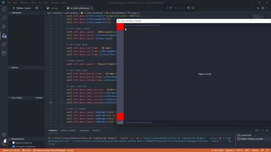Screen dimensions: 271x152
Task: Click Step Into in the debug toolbar
Action: click(x=180, y=8)
